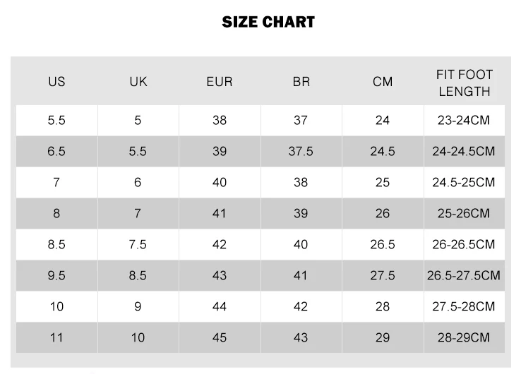Click the CM value 27.5 cell
This screenshot has height=374, width=521.
click(x=383, y=275)
